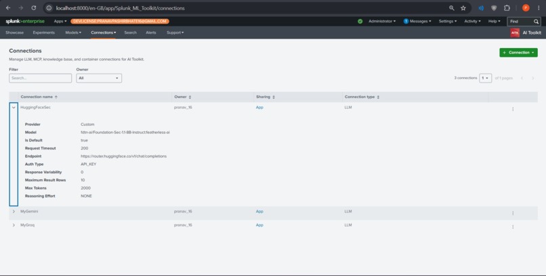546x276 pixels.
Task: Click the orange dev license badge
Action: pos(120,21)
